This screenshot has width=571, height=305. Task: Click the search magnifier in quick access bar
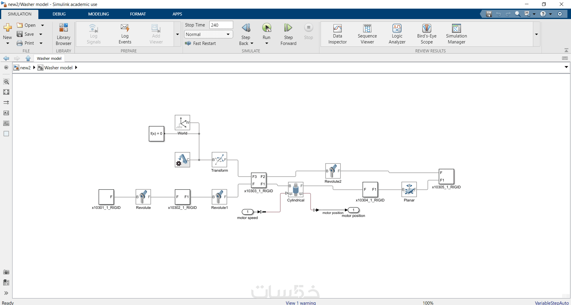[517, 14]
